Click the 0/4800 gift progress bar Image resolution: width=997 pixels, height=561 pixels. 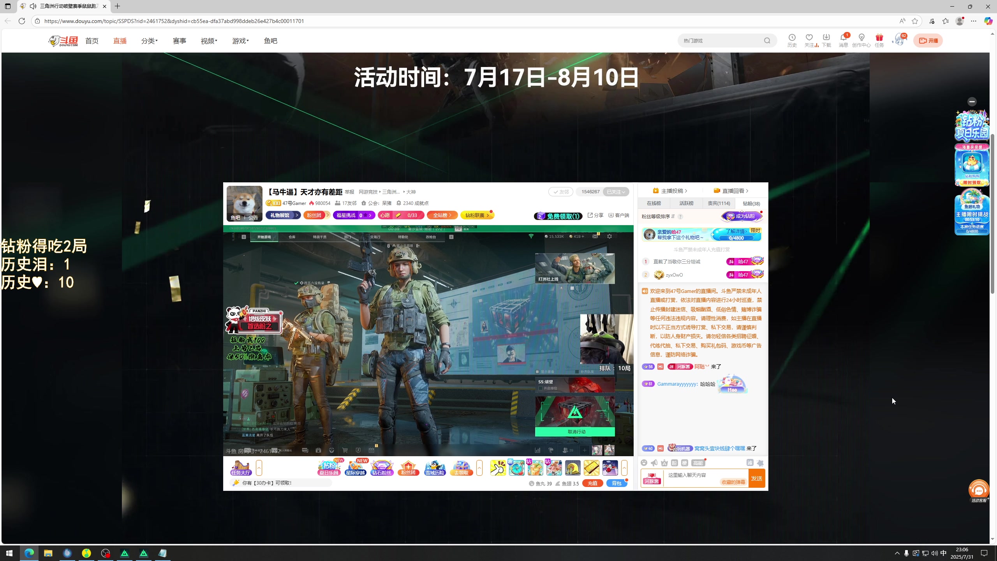[736, 238]
